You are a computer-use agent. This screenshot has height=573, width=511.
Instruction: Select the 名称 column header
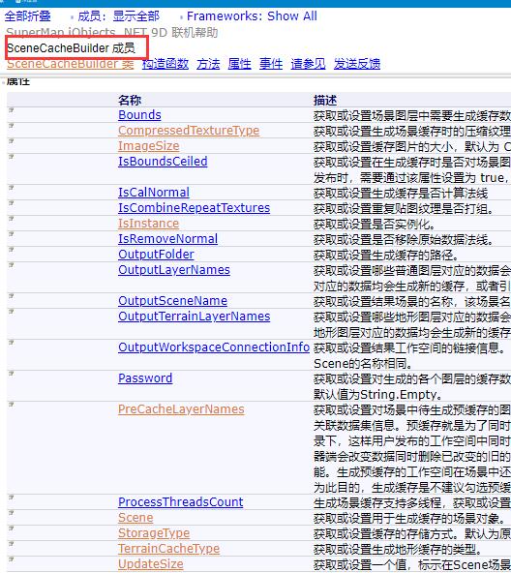coord(130,100)
